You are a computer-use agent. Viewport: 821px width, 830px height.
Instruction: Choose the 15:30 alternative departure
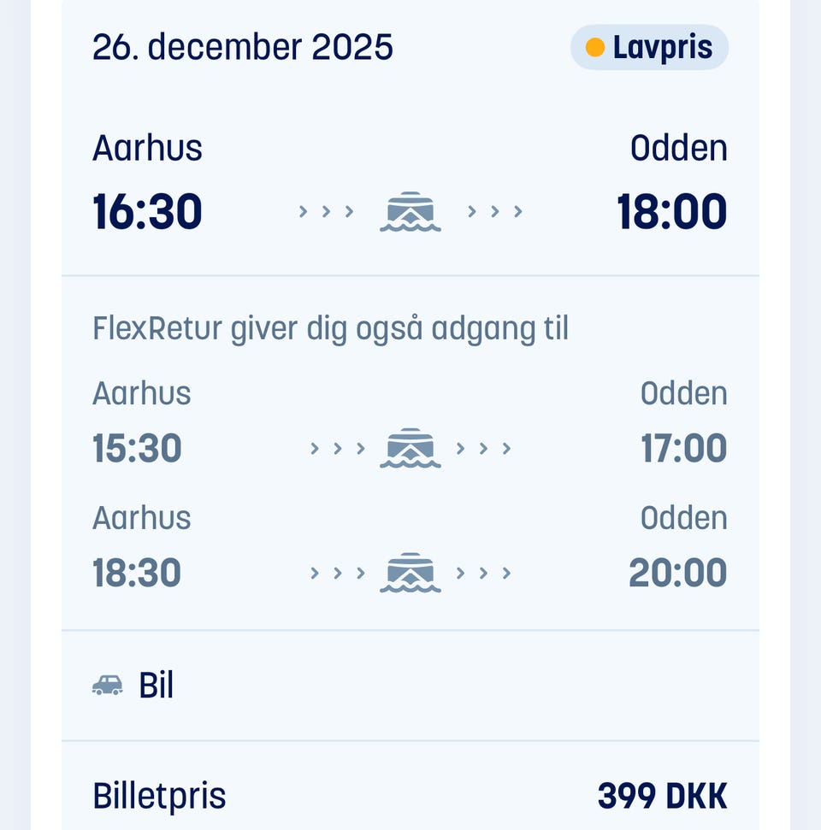[137, 448]
